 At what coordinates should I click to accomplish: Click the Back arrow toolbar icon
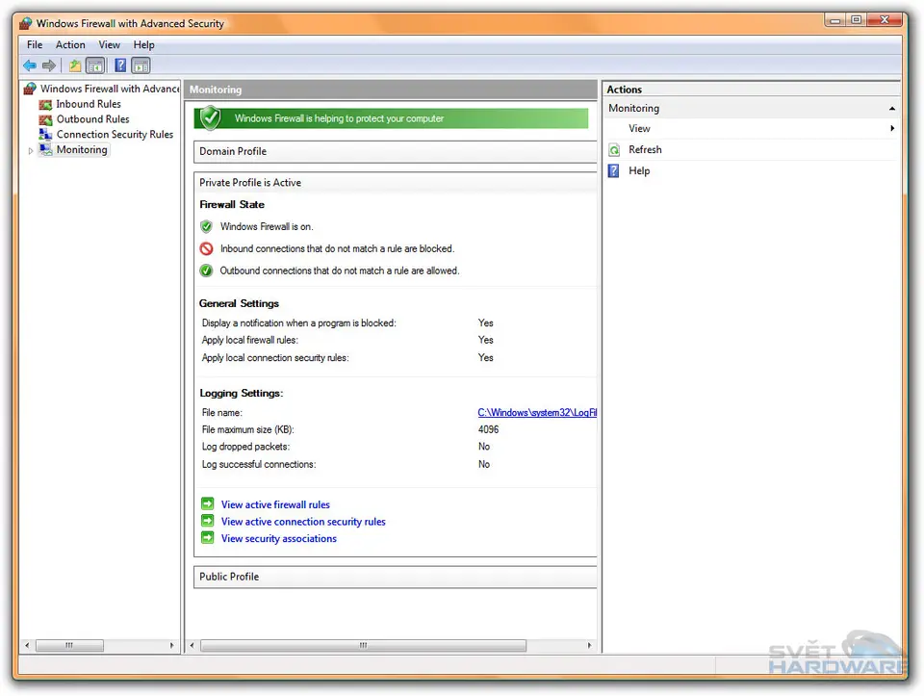click(x=30, y=65)
